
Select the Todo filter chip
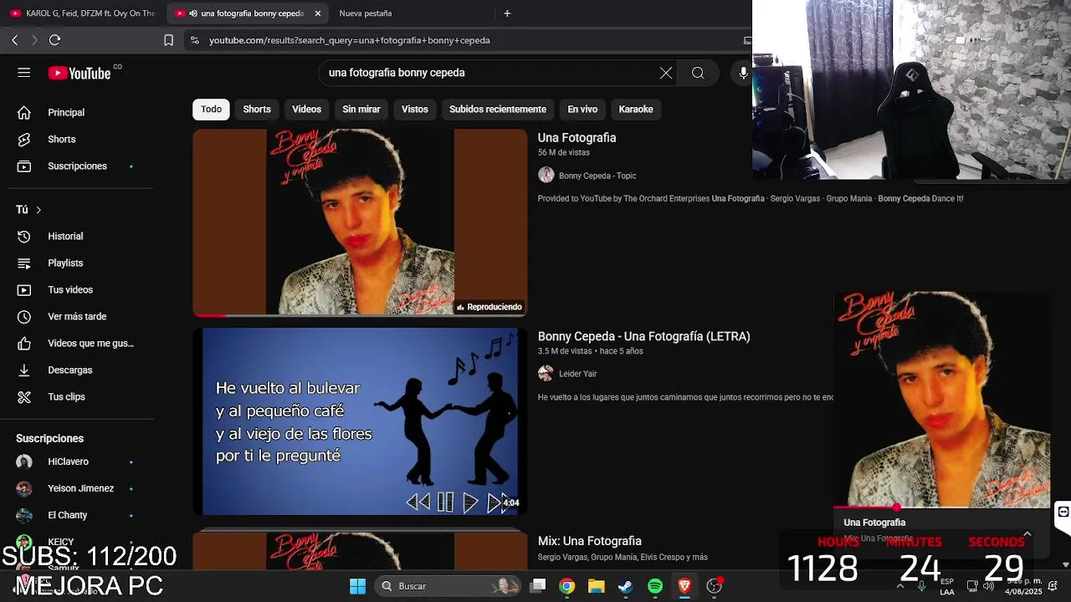pyautogui.click(x=211, y=110)
